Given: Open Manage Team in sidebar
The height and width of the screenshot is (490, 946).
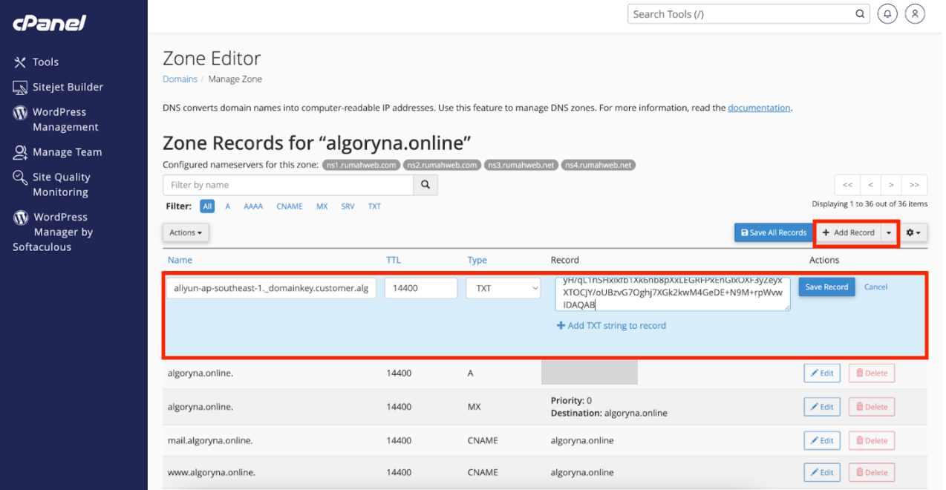Looking at the screenshot, I should coord(67,152).
